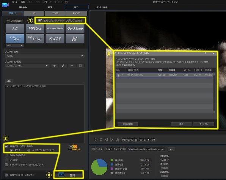Click the cloud profile download icon

(9, 81)
